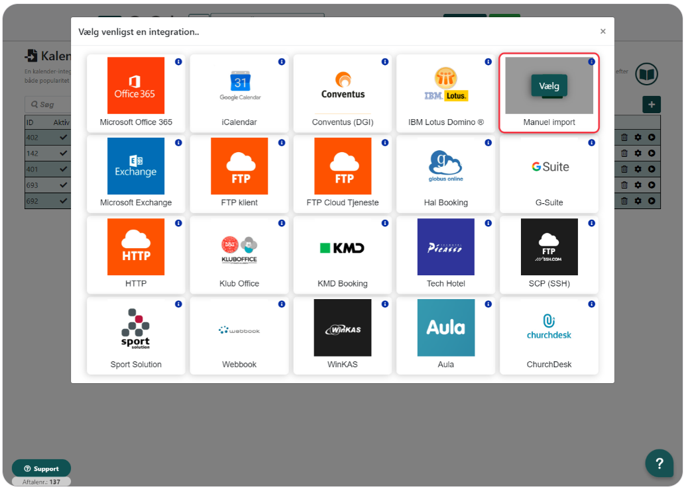
Task: Select the G-Suite integration
Action: click(549, 173)
